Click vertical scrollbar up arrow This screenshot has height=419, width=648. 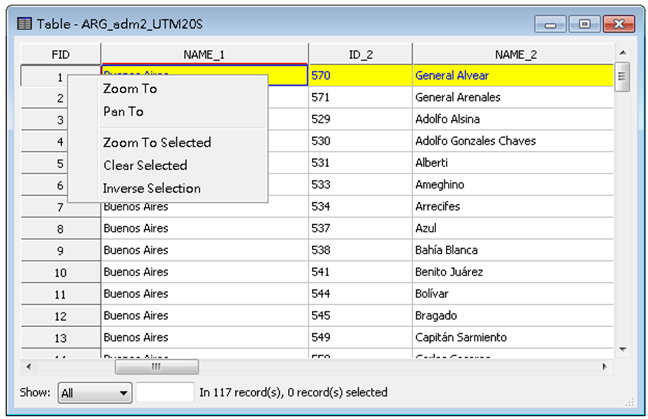[x=622, y=53]
